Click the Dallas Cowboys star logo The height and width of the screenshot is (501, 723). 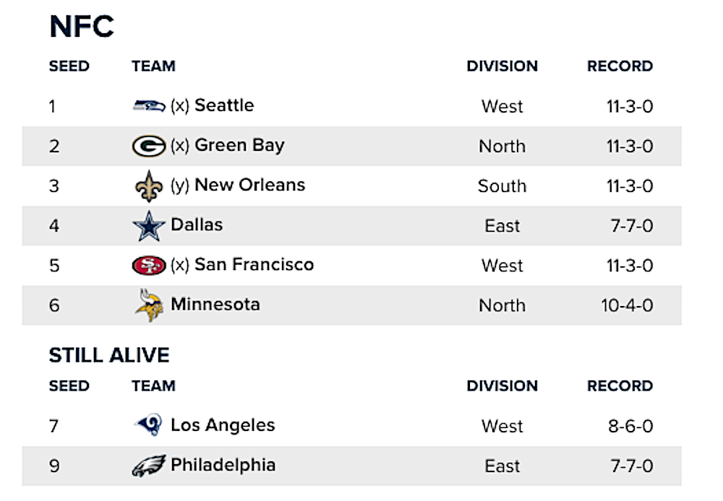click(x=149, y=226)
